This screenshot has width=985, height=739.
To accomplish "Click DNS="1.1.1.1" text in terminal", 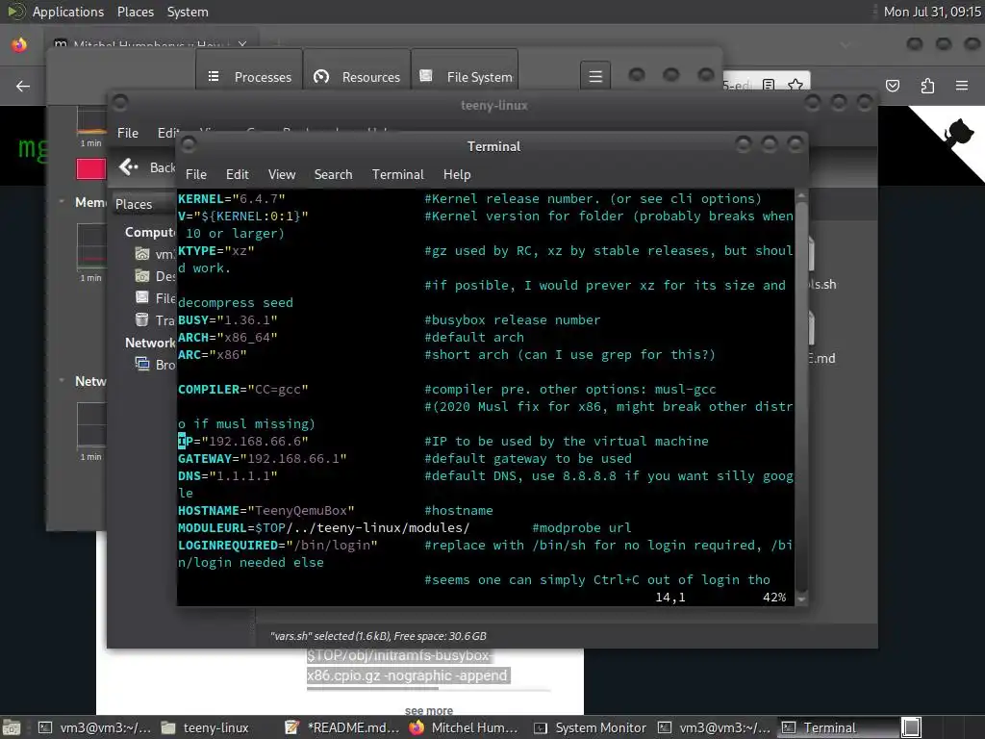I will click(227, 475).
